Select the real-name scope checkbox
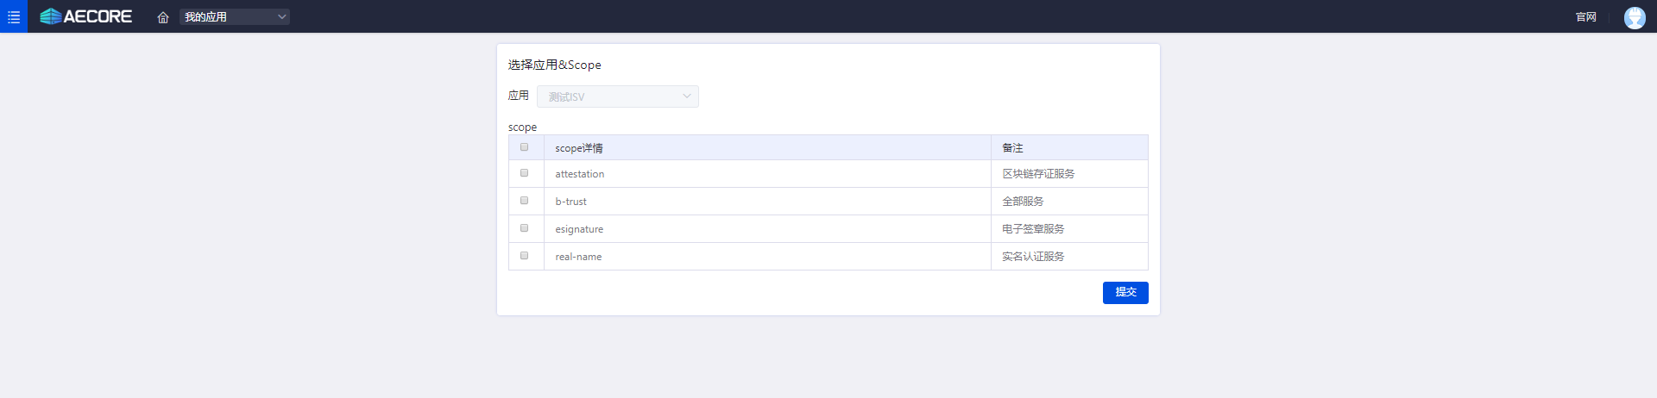 pyautogui.click(x=525, y=256)
